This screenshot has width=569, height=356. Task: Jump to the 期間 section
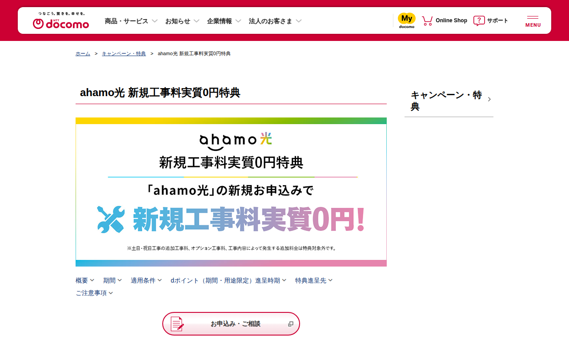click(x=112, y=280)
